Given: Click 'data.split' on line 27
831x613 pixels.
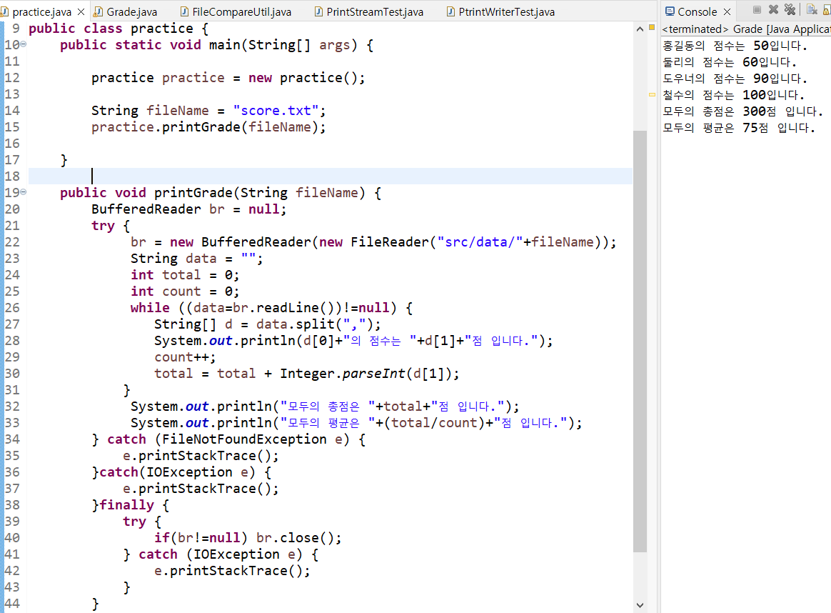Looking at the screenshot, I should click(x=295, y=324).
